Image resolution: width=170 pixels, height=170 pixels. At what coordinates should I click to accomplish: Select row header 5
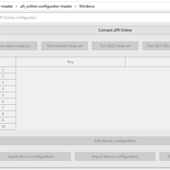pos(8,95)
